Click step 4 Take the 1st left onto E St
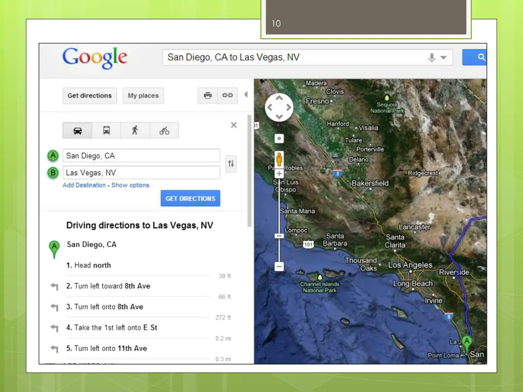 point(112,328)
